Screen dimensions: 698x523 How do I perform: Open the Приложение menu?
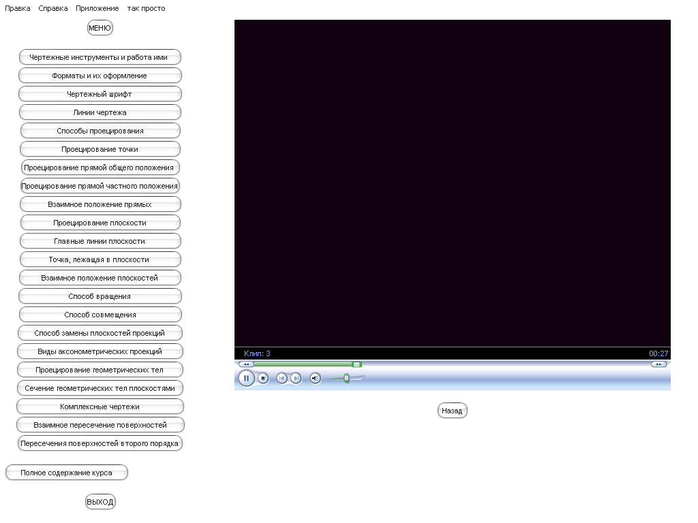click(x=97, y=8)
